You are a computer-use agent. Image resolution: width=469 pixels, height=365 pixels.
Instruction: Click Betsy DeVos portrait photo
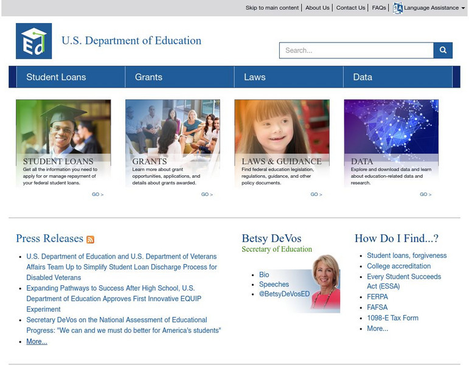325,283
